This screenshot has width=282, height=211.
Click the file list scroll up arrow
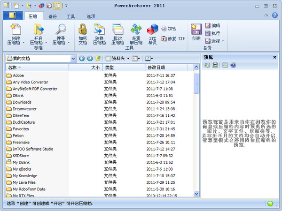coord(196,67)
